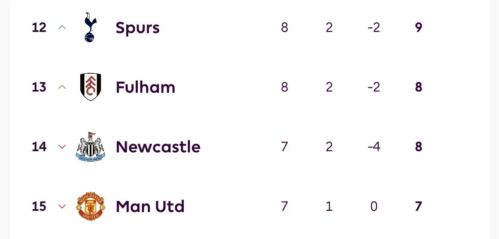Click the red down arrow beside position 15

click(x=62, y=206)
